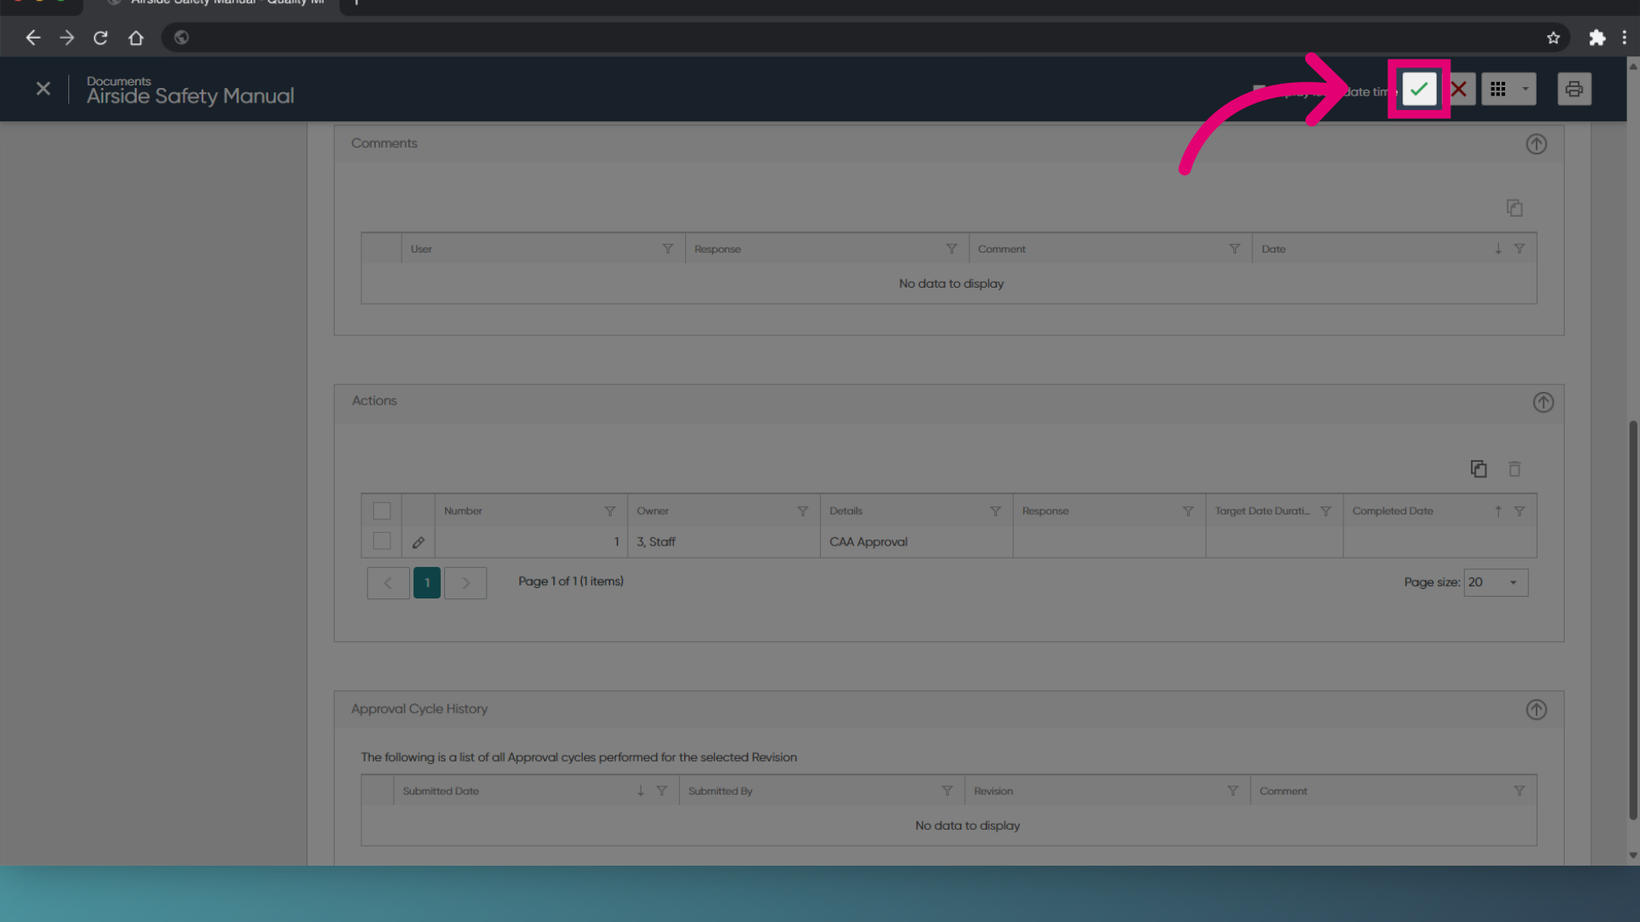1640x922 pixels.
Task: Filter the Actions Number column
Action: [x=610, y=511]
